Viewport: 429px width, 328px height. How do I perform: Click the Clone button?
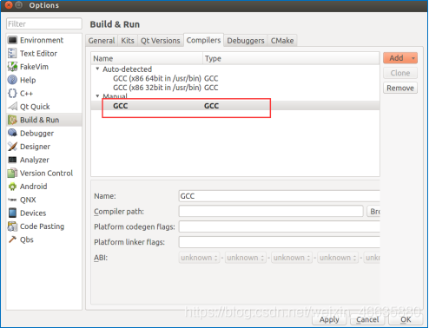400,73
